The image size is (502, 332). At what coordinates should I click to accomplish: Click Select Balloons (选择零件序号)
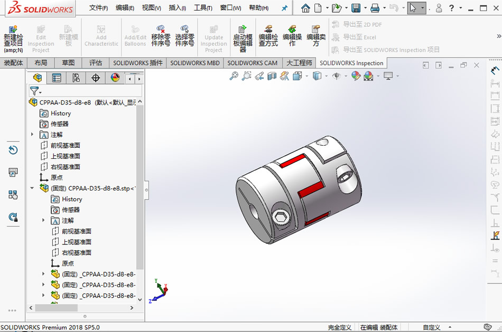[x=184, y=36]
